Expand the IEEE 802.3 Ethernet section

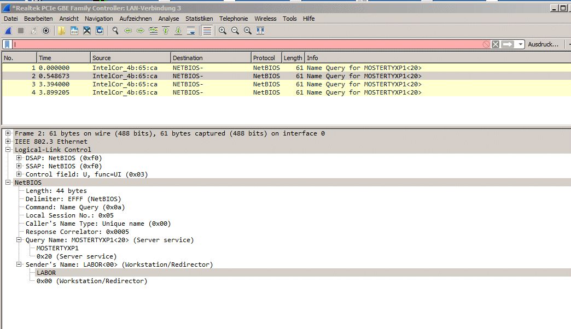pyautogui.click(x=8, y=142)
